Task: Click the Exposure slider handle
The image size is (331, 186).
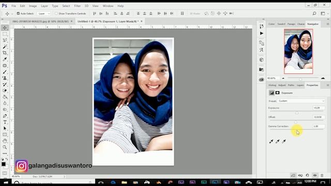Action: coord(297,113)
